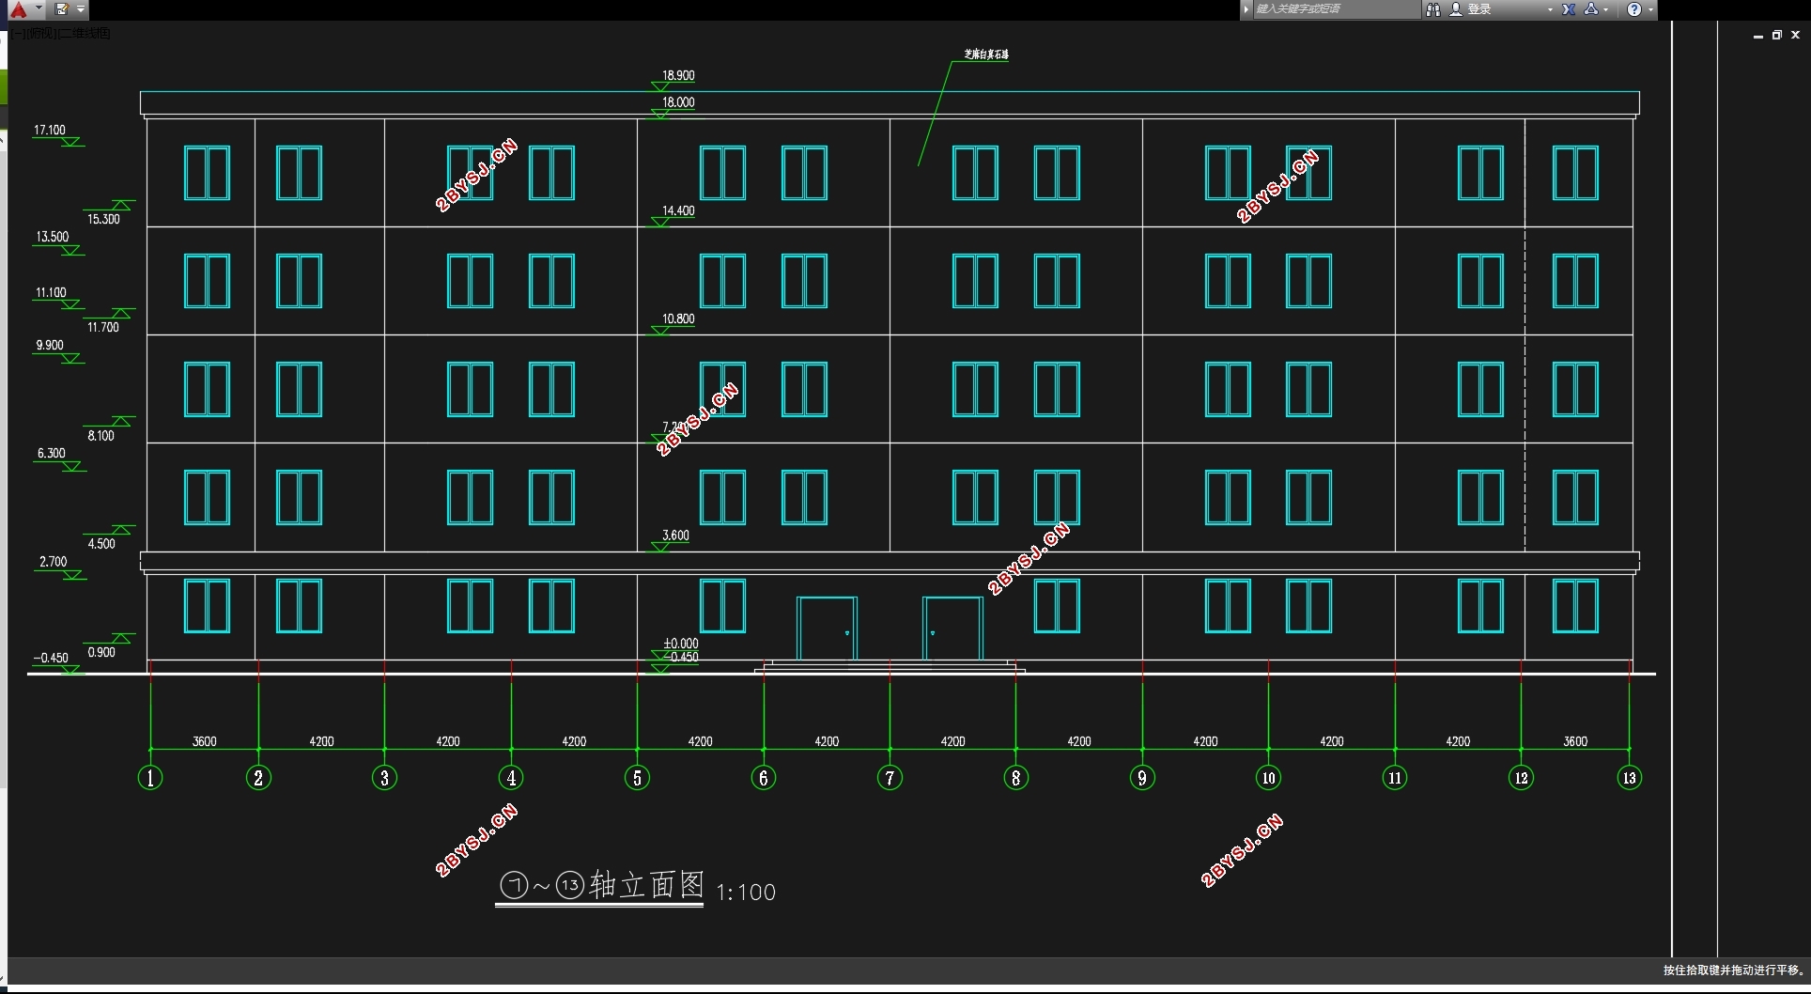Click axis bubble number 3
Viewport: 1811px width, 994px height.
coord(384,778)
